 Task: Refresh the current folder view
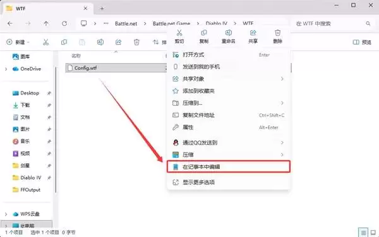[x=64, y=23]
